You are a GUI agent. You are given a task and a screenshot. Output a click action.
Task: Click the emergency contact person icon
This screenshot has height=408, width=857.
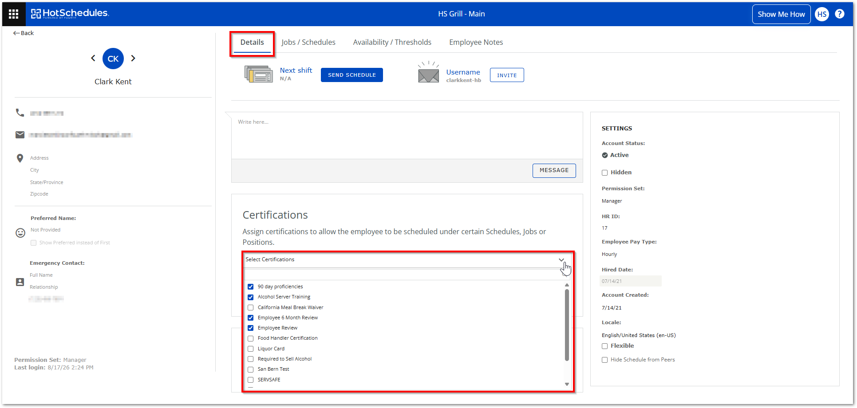[x=20, y=282]
